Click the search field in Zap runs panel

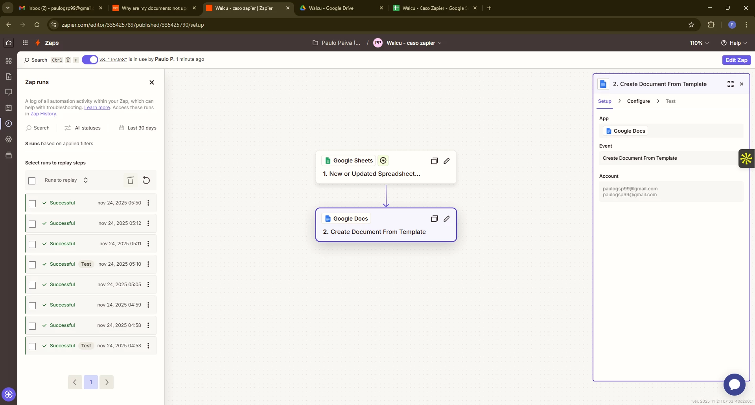pyautogui.click(x=38, y=128)
